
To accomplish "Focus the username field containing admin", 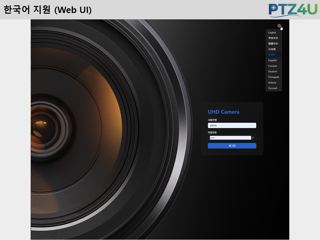I will pyautogui.click(x=232, y=126).
